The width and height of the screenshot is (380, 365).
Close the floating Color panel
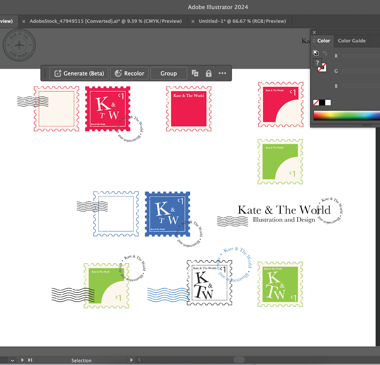pyautogui.click(x=314, y=32)
